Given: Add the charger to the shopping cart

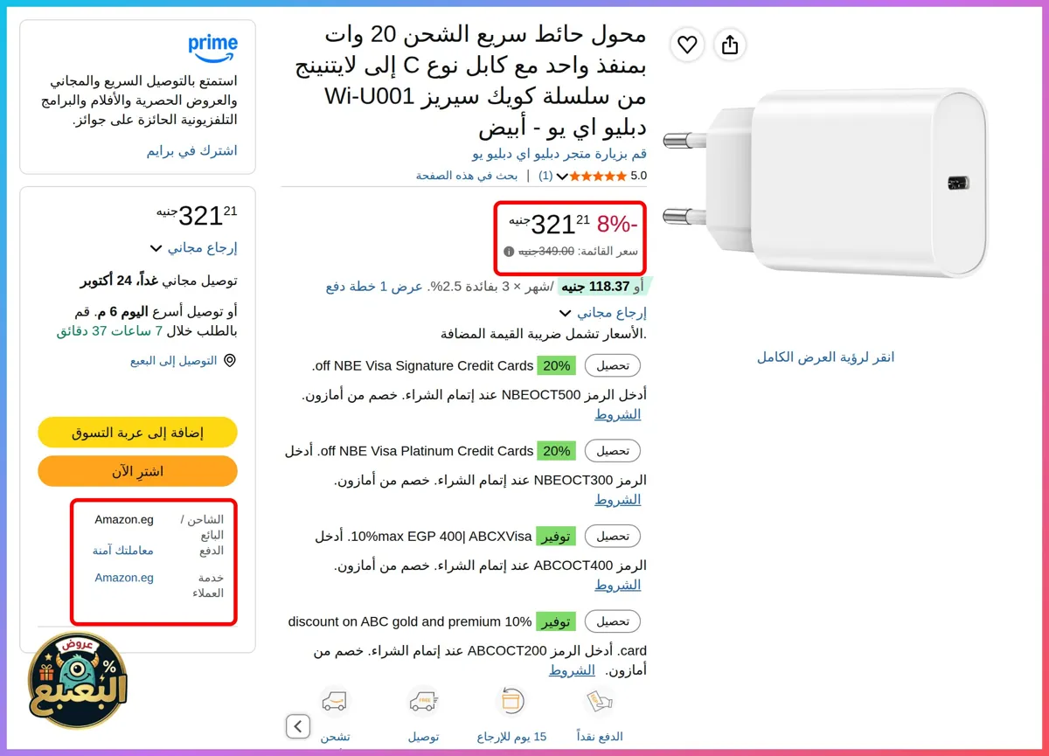Looking at the screenshot, I should [138, 433].
